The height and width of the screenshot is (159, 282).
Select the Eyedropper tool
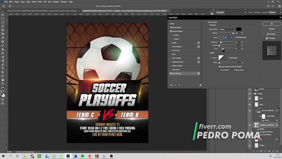click(x=3, y=38)
